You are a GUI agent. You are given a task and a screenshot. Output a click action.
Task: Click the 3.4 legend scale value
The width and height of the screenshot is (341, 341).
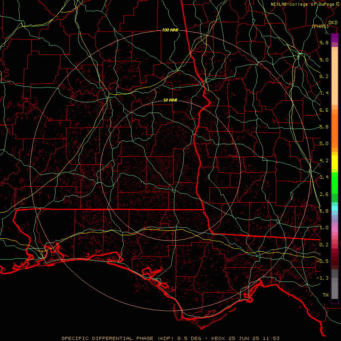[324, 177]
